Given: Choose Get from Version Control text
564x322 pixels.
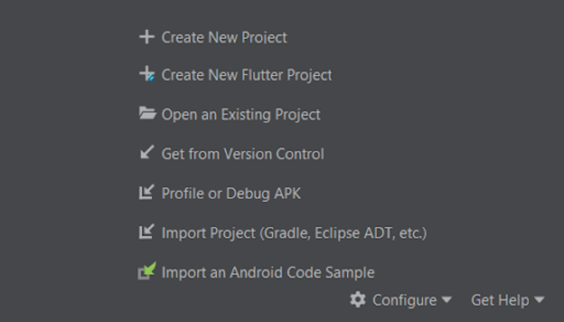Looking at the screenshot, I should click(x=242, y=154).
